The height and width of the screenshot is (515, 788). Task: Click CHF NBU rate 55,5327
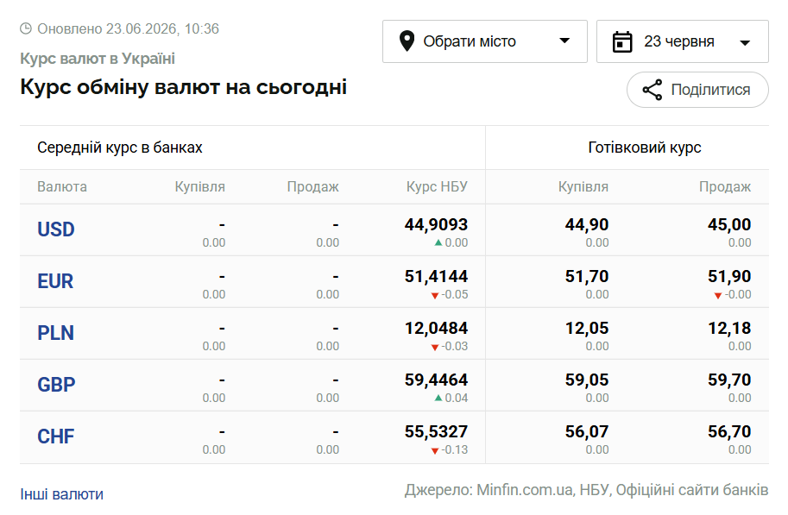pos(436,431)
